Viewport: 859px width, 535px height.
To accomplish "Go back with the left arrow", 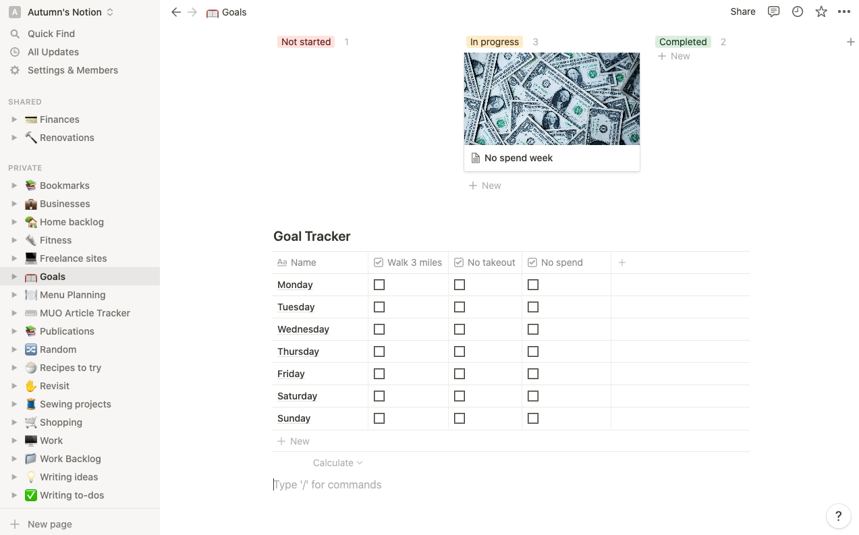I will point(176,12).
